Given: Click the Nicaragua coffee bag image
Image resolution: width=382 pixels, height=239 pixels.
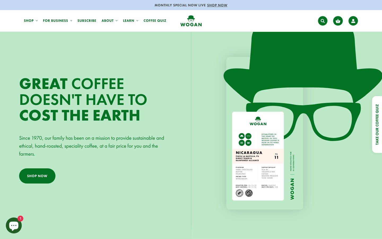Looking at the screenshot, I should (264, 133).
